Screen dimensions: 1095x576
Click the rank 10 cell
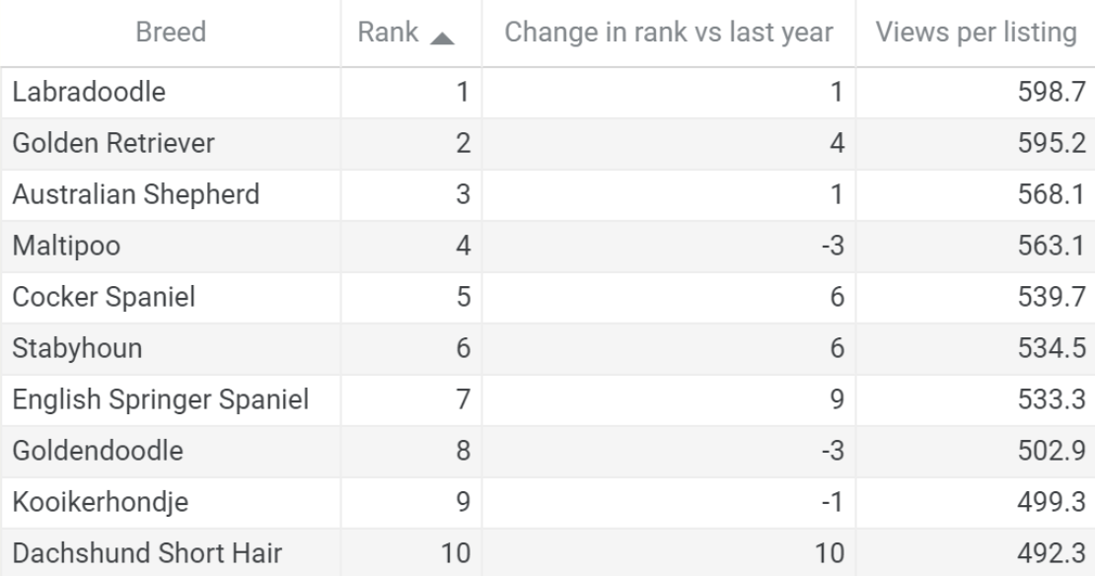point(411,553)
